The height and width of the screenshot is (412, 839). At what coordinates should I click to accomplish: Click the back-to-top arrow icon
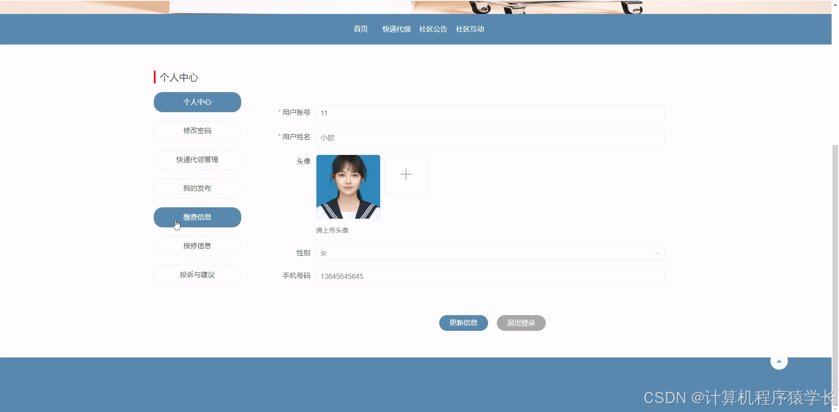779,360
